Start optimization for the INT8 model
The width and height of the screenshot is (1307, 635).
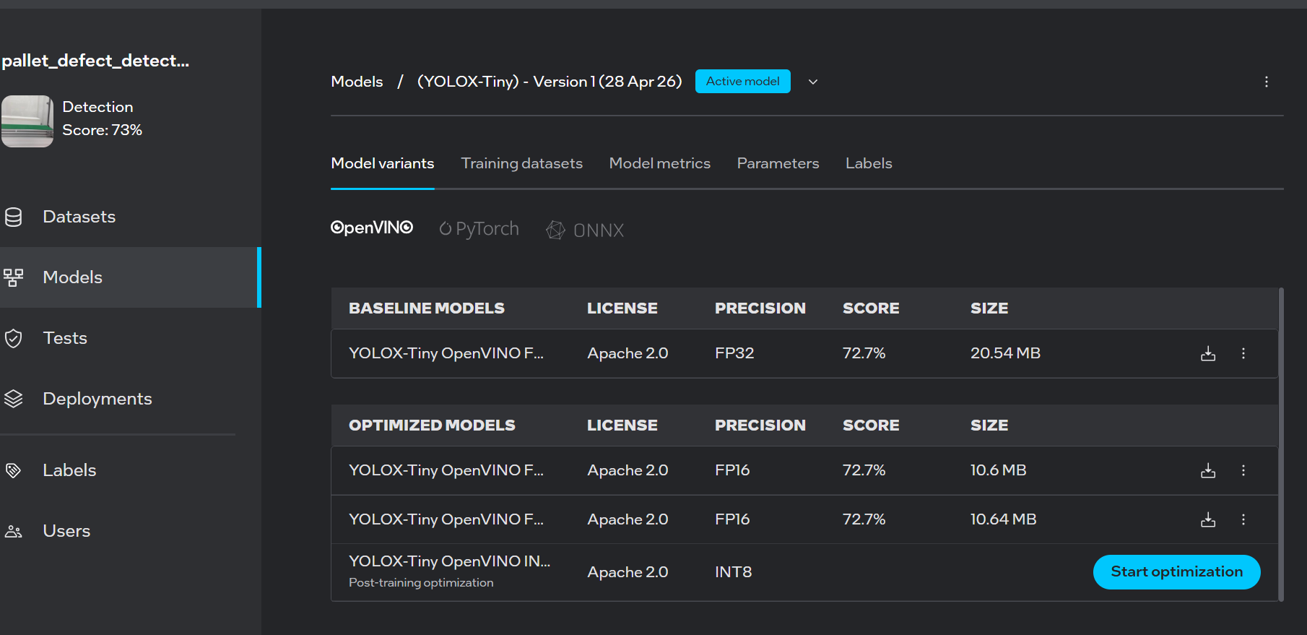(1177, 572)
